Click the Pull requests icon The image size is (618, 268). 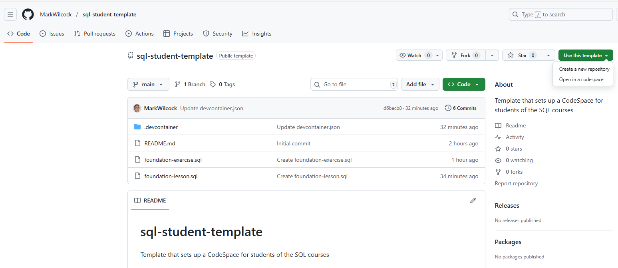pos(77,34)
